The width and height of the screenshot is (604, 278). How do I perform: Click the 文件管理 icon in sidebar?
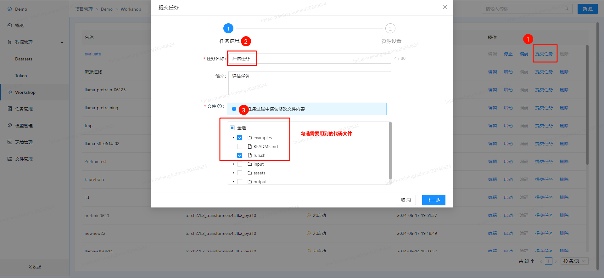coord(10,159)
